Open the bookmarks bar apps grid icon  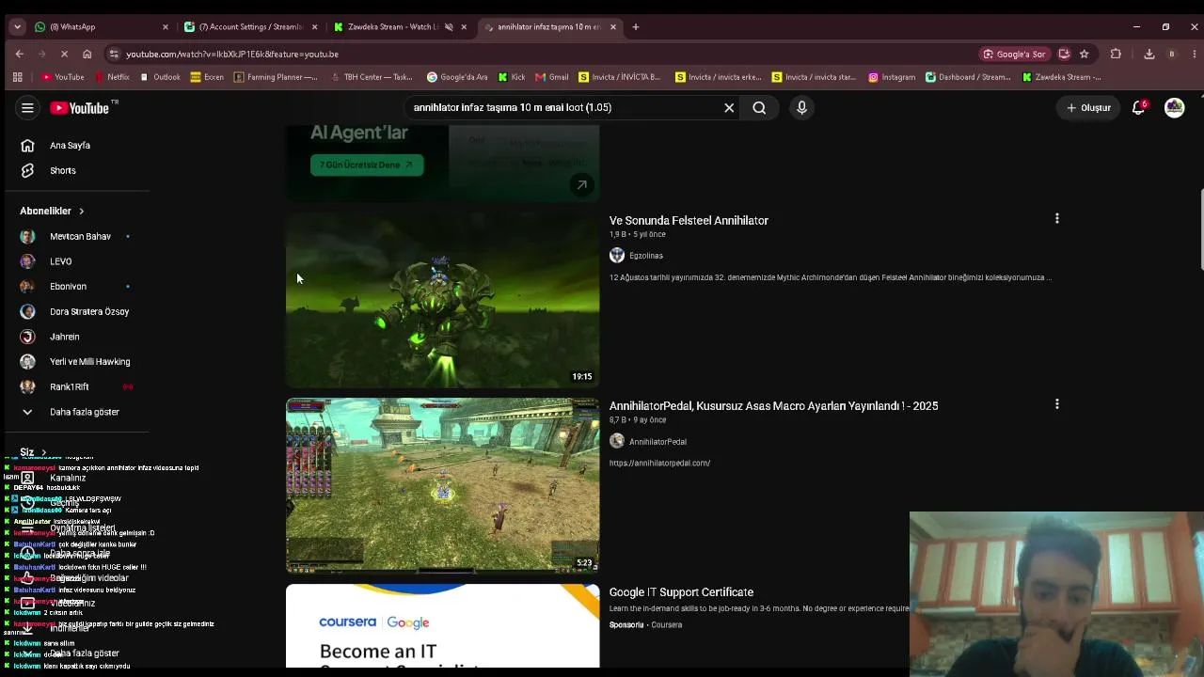pos(17,77)
